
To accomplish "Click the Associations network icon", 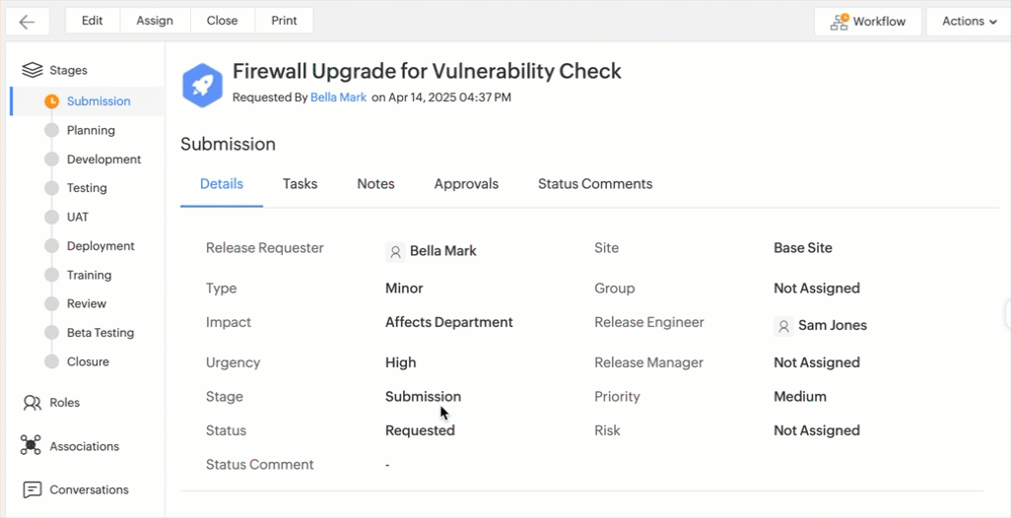I will [x=32, y=446].
